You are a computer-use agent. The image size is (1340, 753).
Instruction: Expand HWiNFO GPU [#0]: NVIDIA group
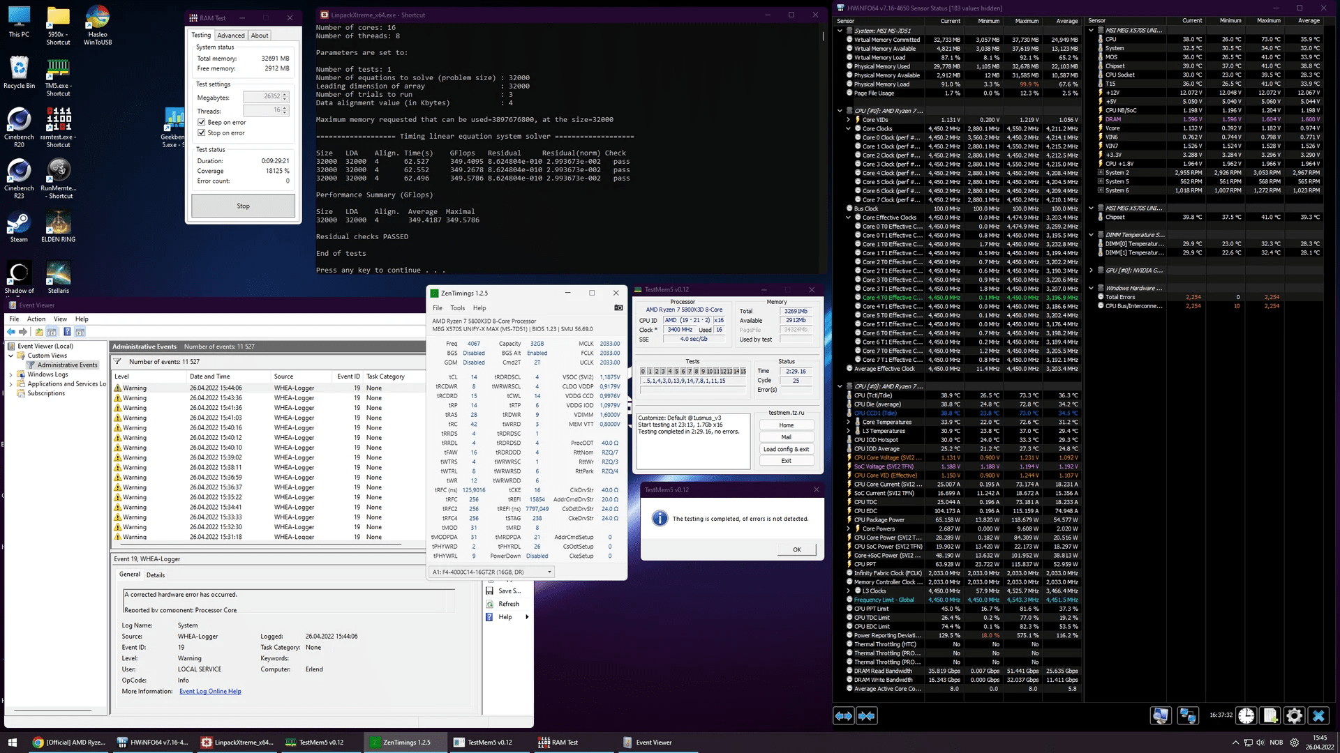pos(1091,271)
